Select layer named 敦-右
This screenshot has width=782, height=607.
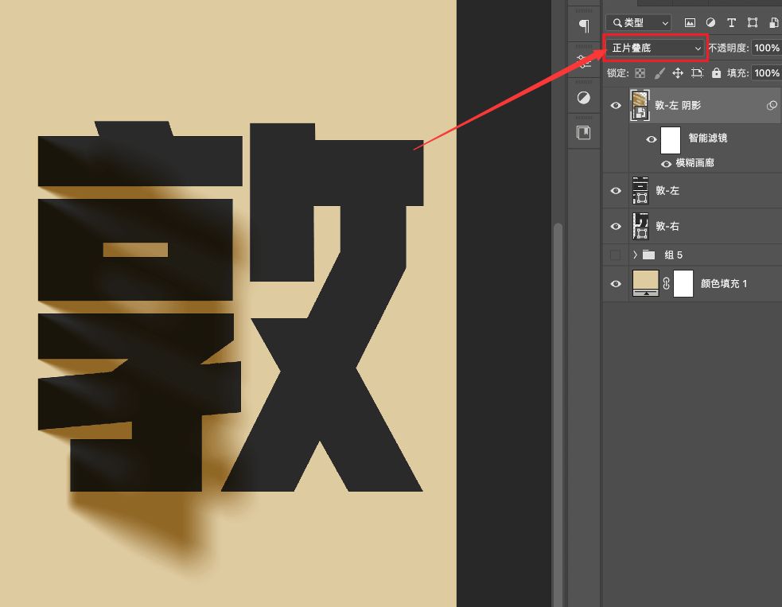pyautogui.click(x=667, y=227)
